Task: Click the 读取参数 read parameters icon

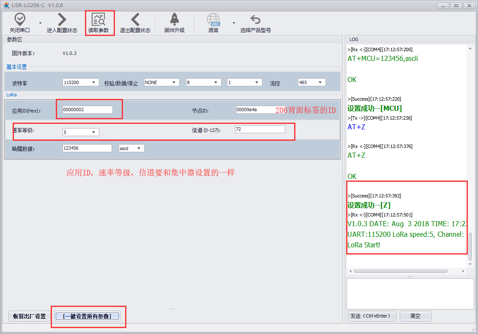Action: coord(98,19)
